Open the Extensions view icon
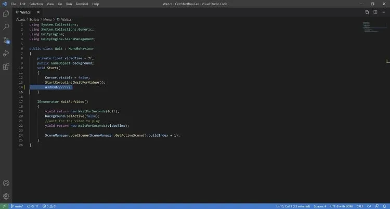390x209 pixels. coord(6,67)
